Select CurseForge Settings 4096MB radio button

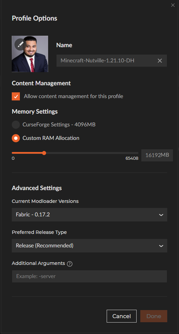click(16, 125)
